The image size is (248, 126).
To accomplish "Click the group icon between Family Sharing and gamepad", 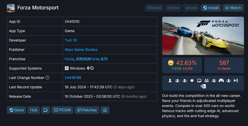I will [214, 81].
